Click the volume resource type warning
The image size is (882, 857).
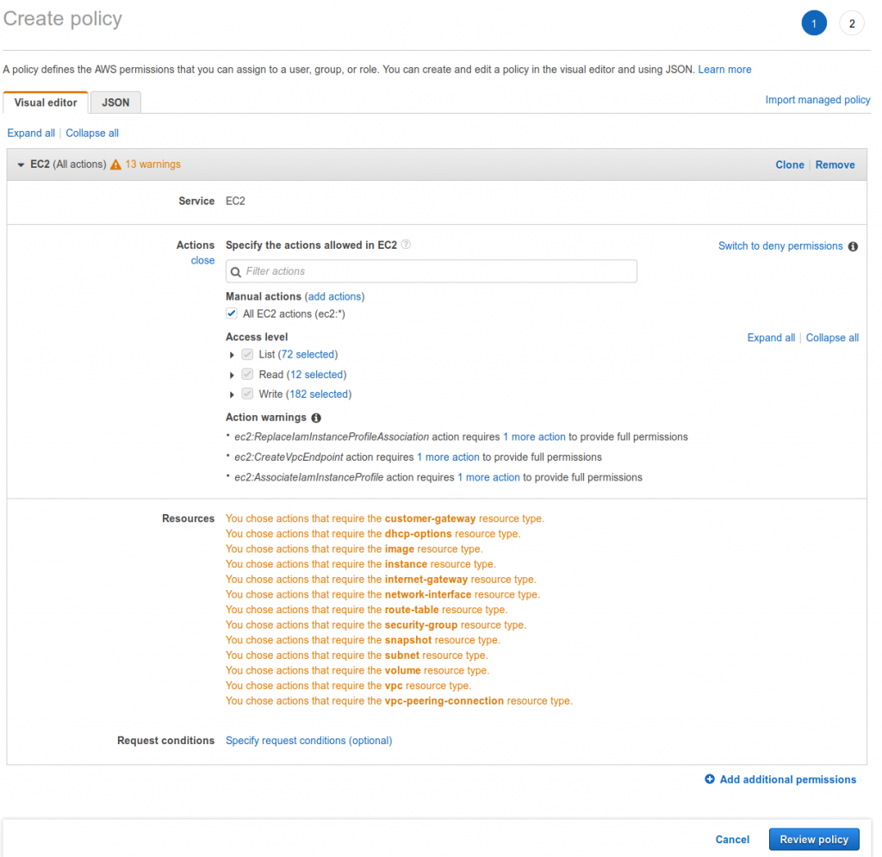click(x=357, y=670)
